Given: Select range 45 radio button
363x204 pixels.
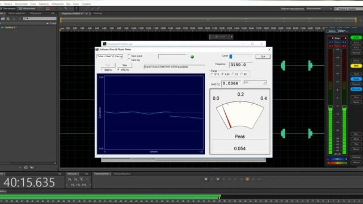Looking at the screenshot, I should (x=242, y=74).
